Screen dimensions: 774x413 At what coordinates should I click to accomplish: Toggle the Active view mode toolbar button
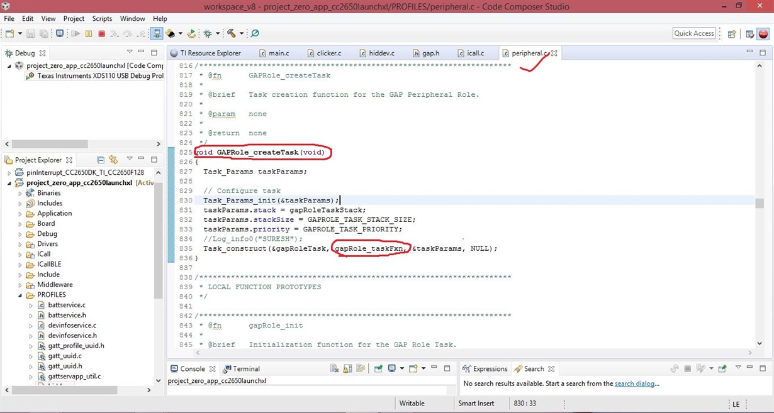tap(157, 33)
